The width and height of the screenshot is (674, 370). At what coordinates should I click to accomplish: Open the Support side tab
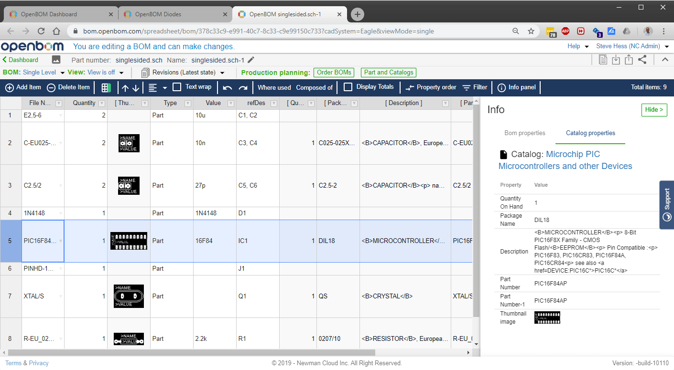click(667, 205)
